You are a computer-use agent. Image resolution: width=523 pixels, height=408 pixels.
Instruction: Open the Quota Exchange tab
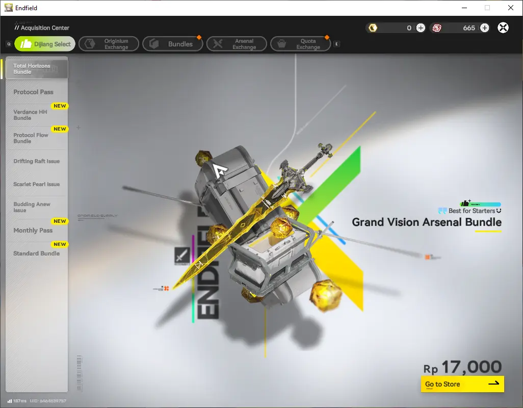coord(301,44)
